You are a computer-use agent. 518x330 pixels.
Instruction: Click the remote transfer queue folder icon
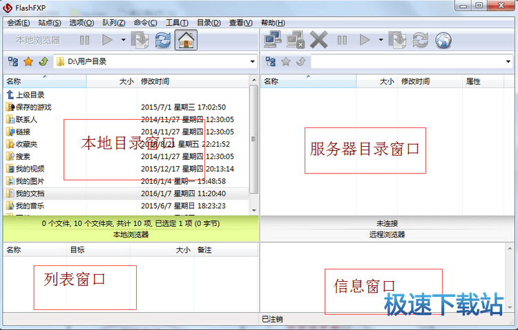(397, 40)
